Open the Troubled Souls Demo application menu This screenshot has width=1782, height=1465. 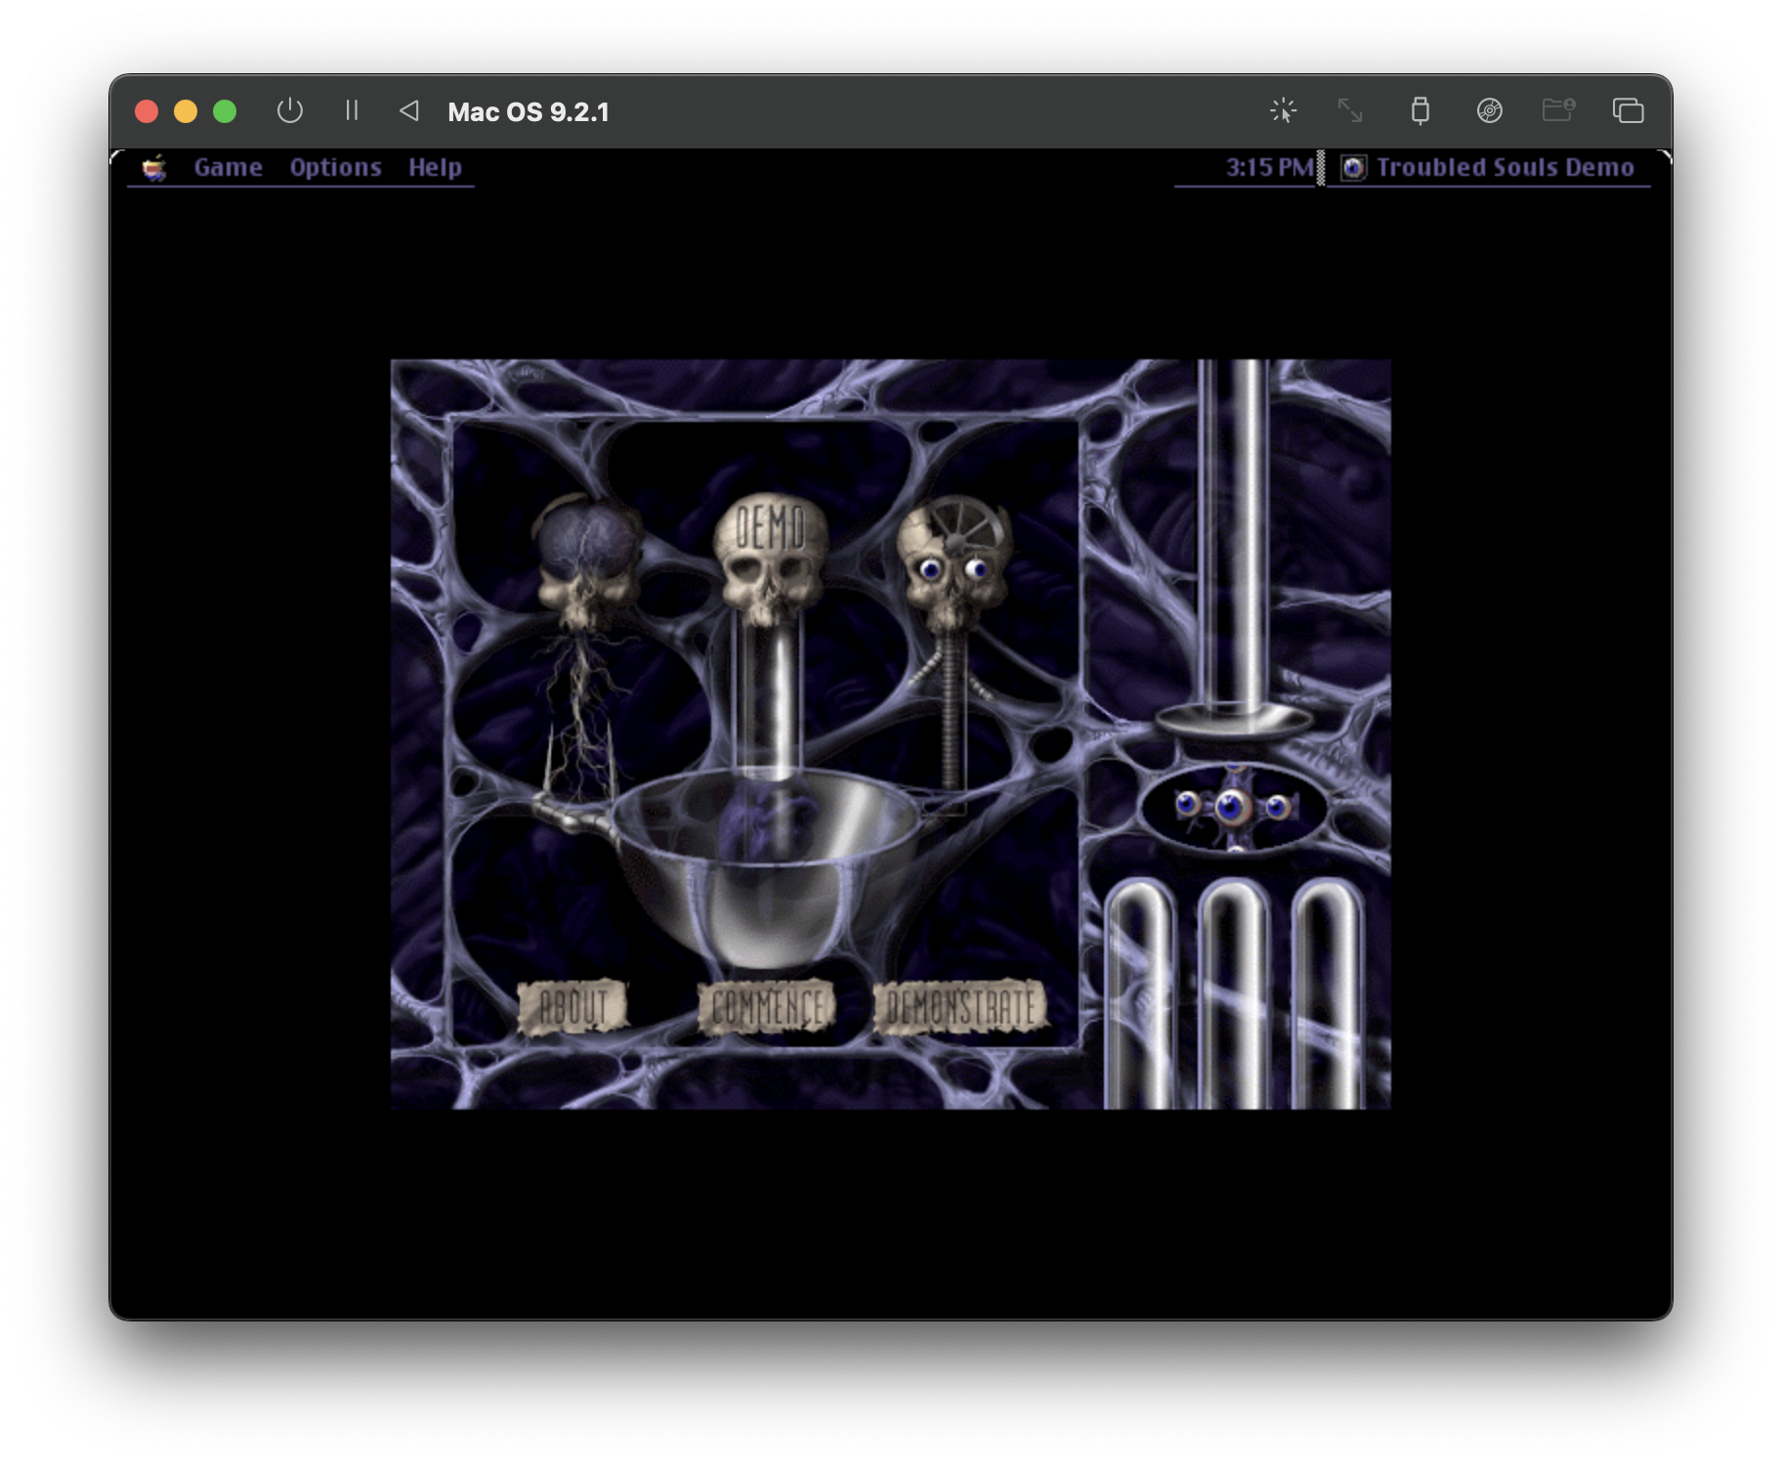coord(1489,168)
